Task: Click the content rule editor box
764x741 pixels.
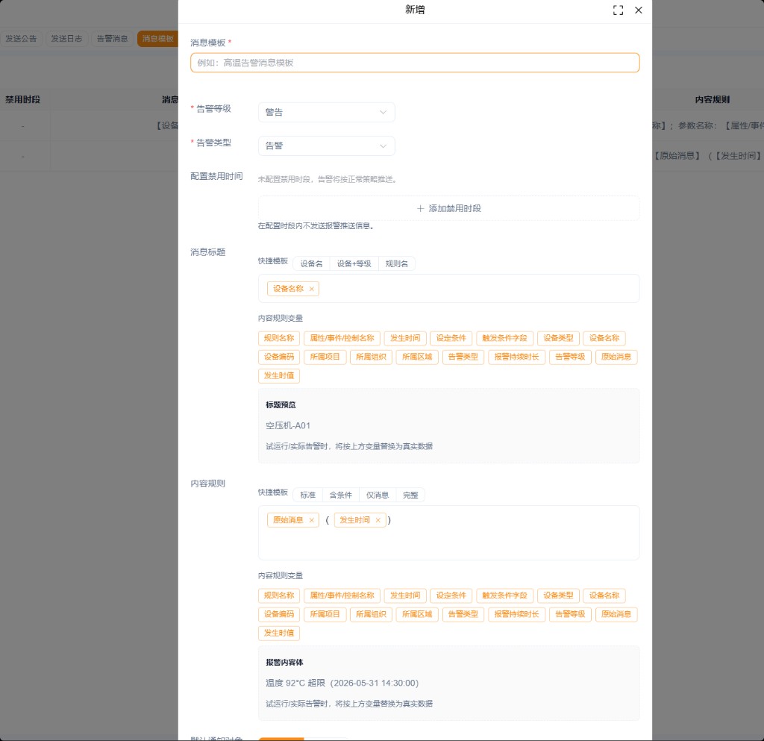Action: pyautogui.click(x=448, y=533)
